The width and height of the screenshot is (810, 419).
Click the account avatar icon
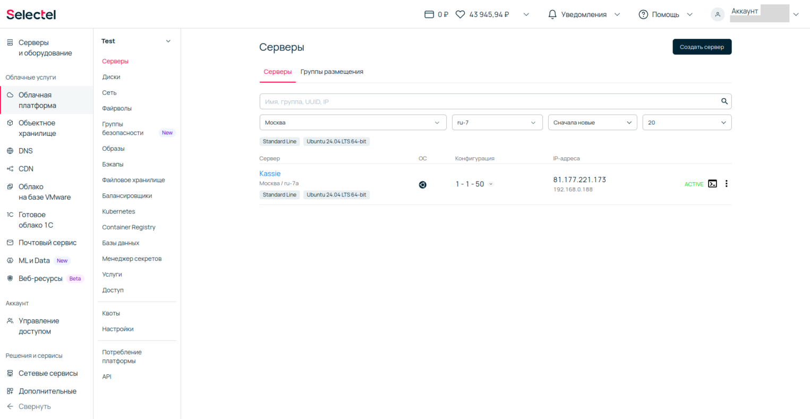coord(718,14)
